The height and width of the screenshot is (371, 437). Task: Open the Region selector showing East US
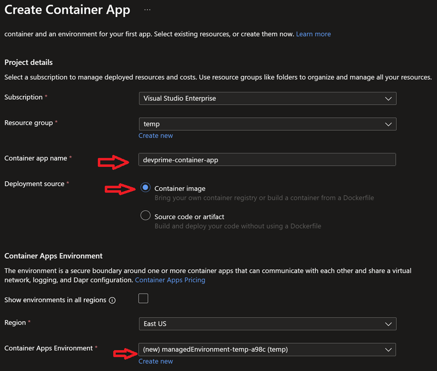point(268,323)
